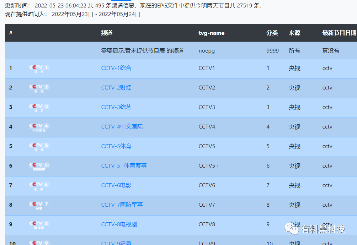357x245 pixels.
Task: Click the 来源 column header
Action: tap(294, 33)
